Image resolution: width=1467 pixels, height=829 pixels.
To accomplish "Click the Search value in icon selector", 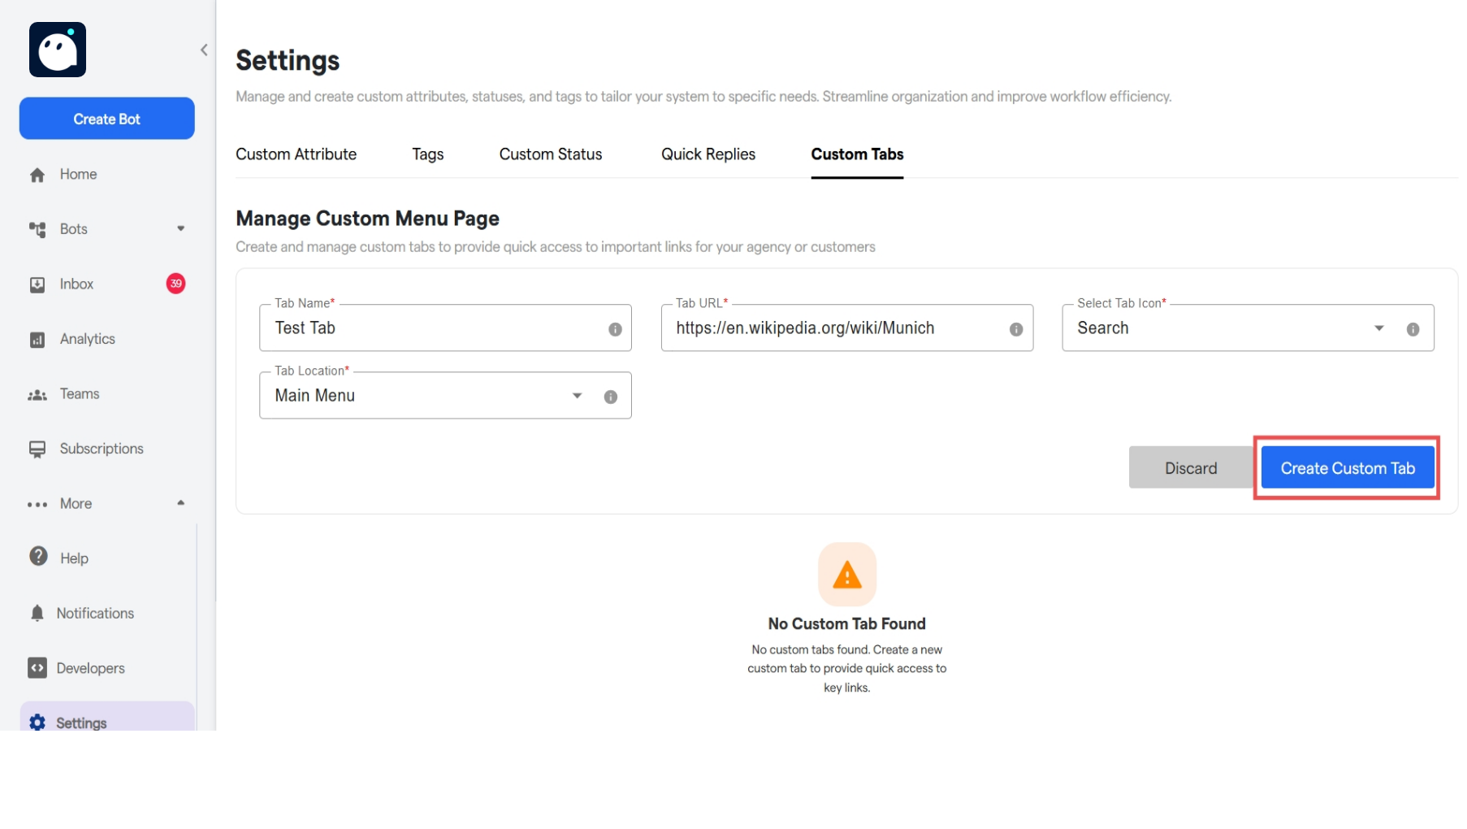I will coord(1103,328).
